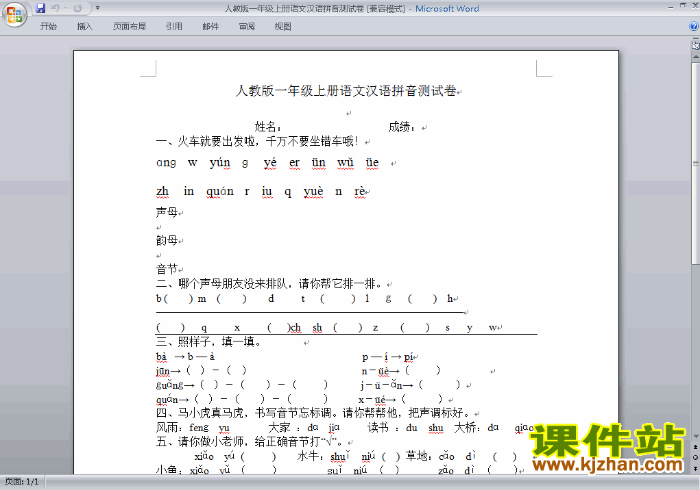Click the word 读书 in section four
700x490 pixels.
(x=378, y=428)
